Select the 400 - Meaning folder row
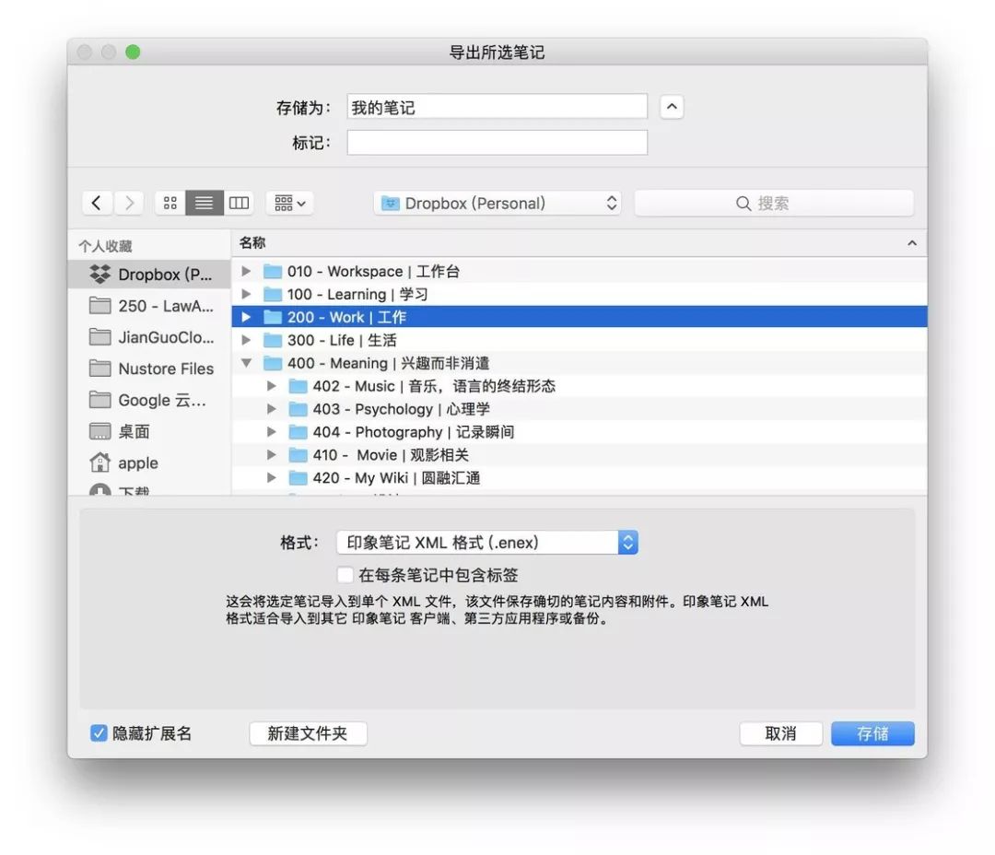This screenshot has height=855, width=995. point(579,363)
